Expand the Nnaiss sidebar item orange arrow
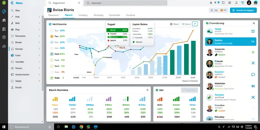Viewport: 260px width, 130px height. coord(39,68)
